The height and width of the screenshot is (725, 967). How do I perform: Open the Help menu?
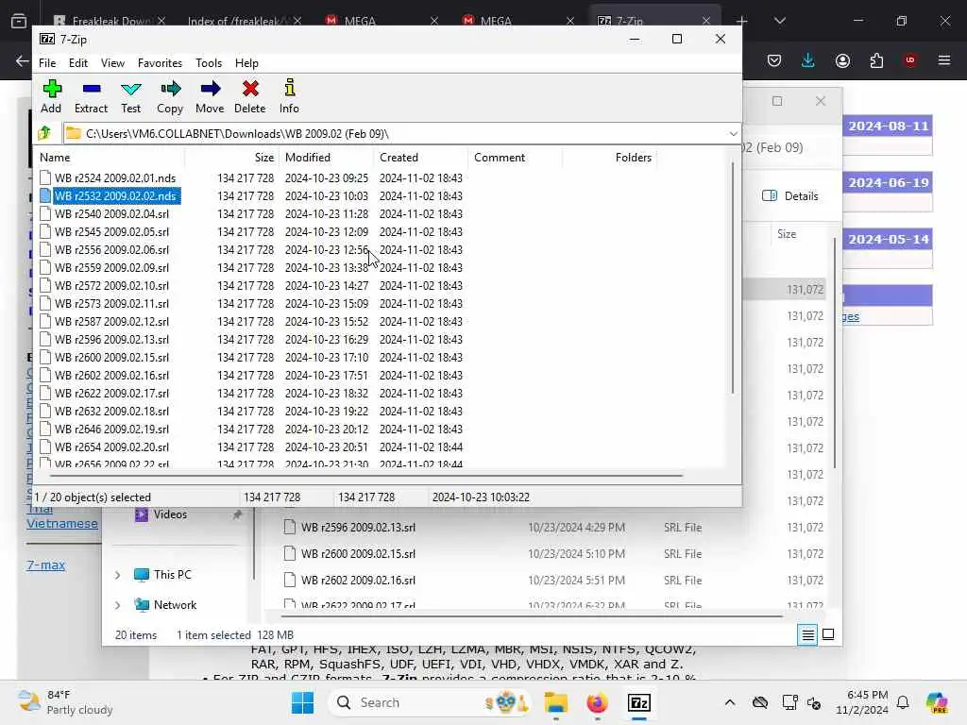(246, 63)
